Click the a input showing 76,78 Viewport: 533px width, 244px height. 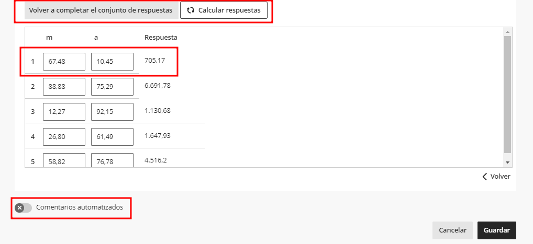point(112,160)
